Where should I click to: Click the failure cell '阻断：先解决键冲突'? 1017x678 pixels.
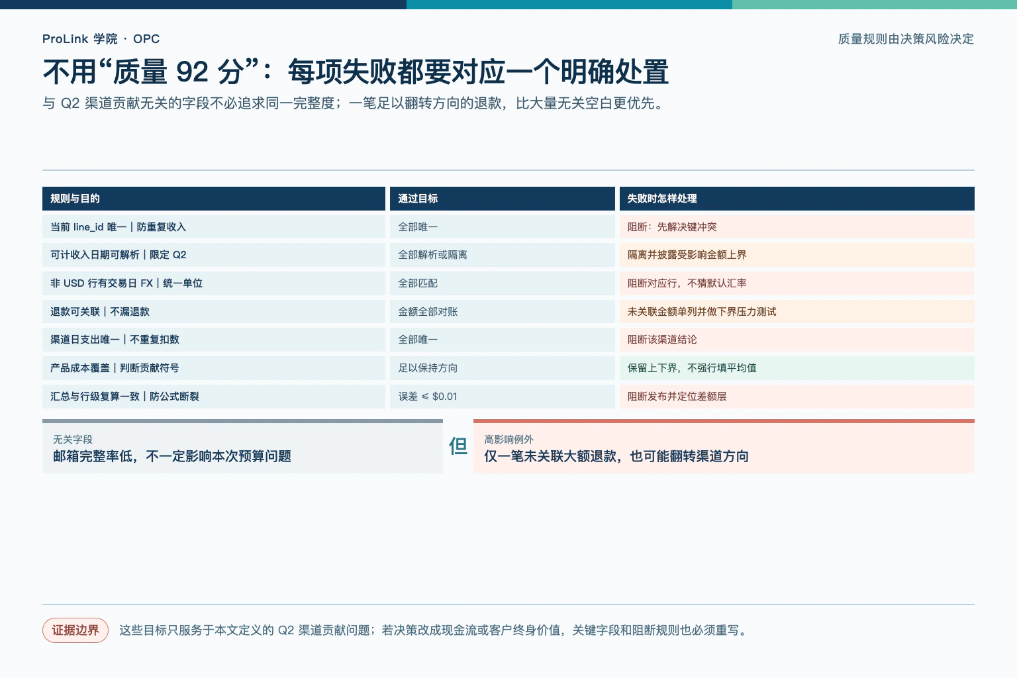(x=797, y=226)
